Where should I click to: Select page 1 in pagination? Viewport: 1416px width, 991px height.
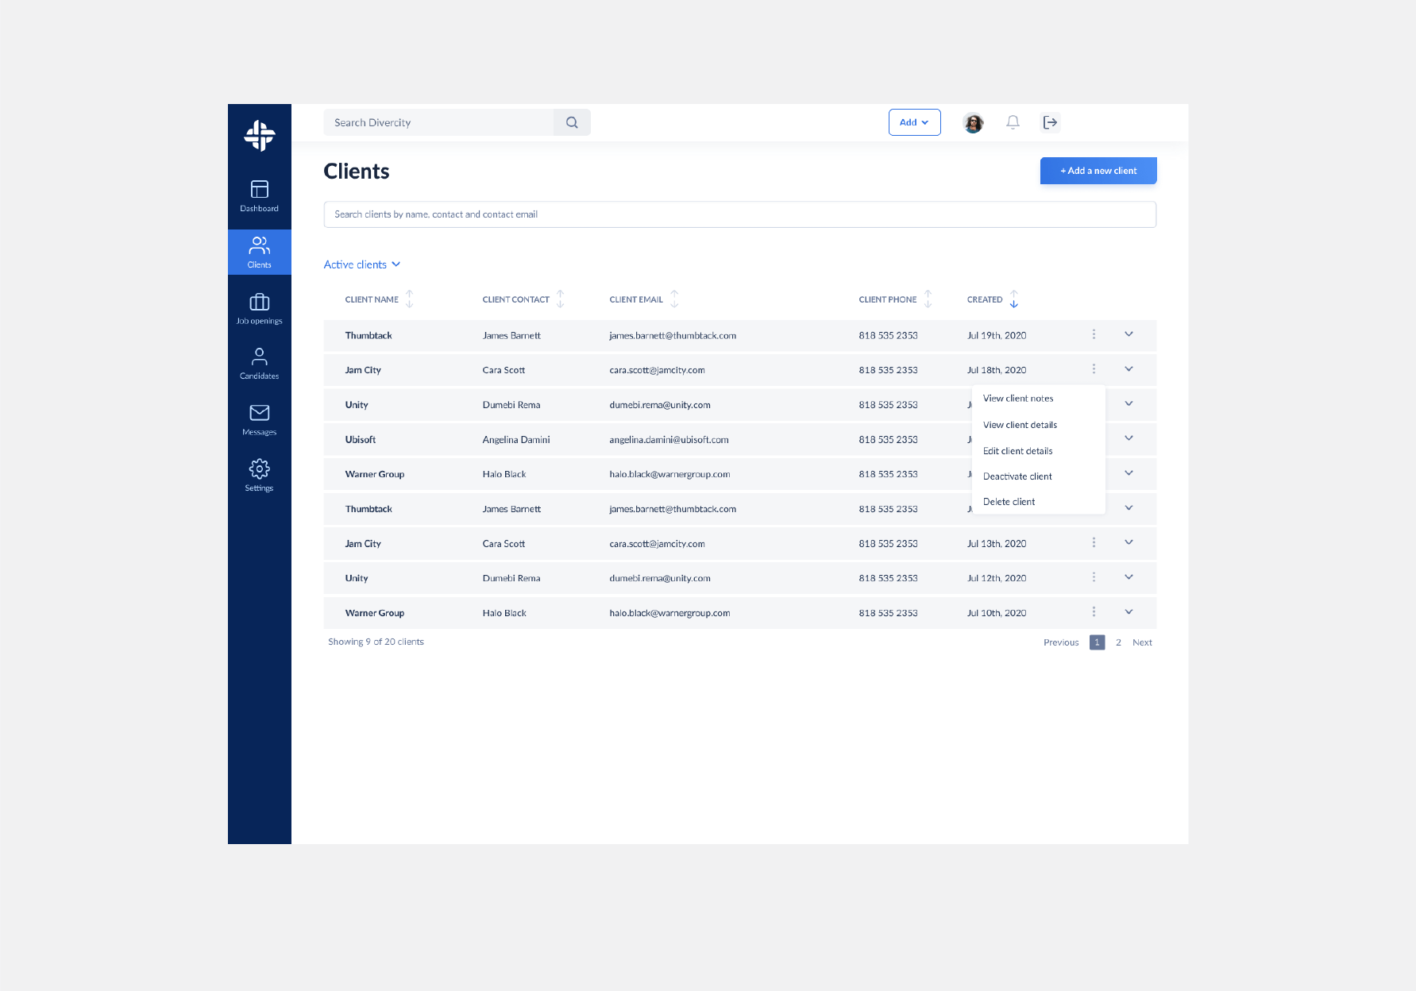(x=1097, y=642)
